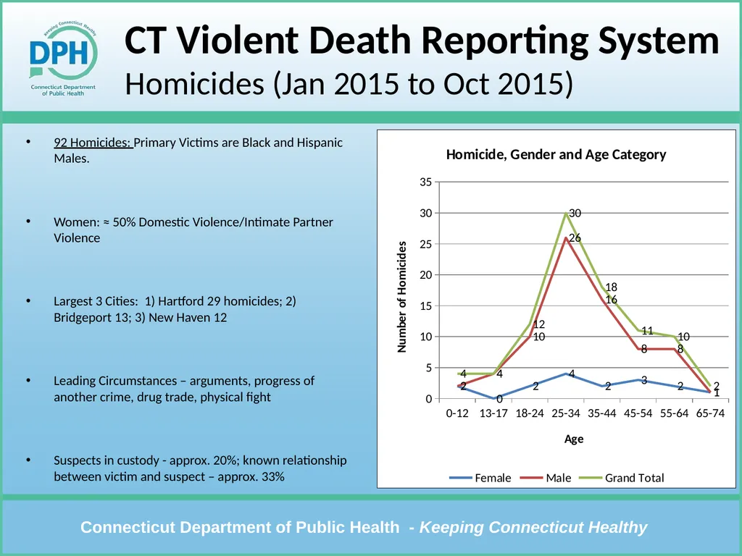This screenshot has height=556, width=742.
Task: Select the '55-64' age category label
Action: pyautogui.click(x=675, y=413)
